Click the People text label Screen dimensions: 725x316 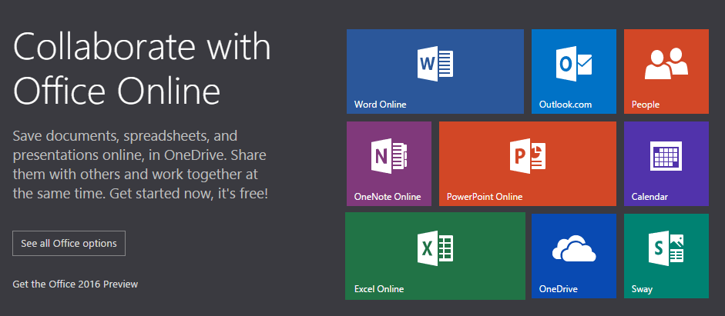(646, 105)
